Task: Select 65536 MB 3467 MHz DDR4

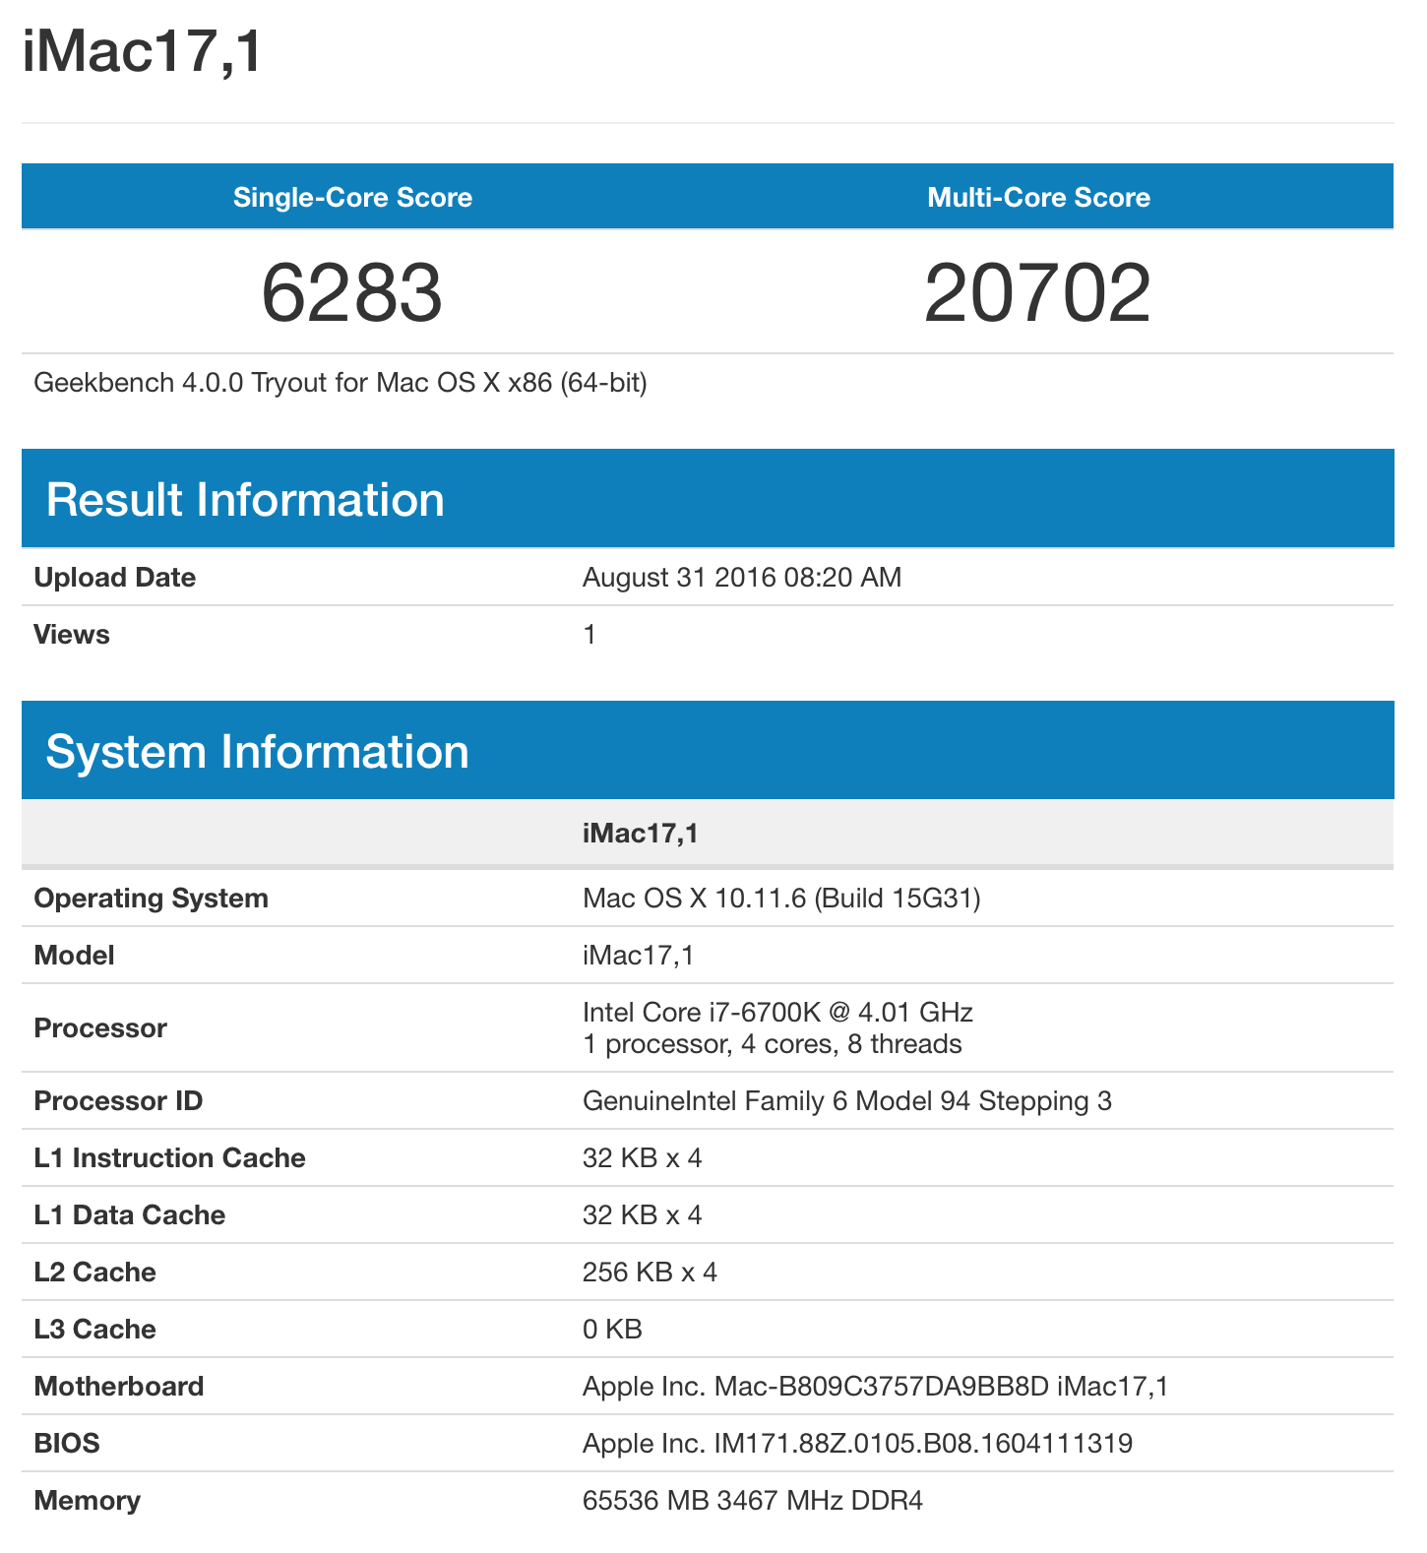Action: (x=753, y=1500)
